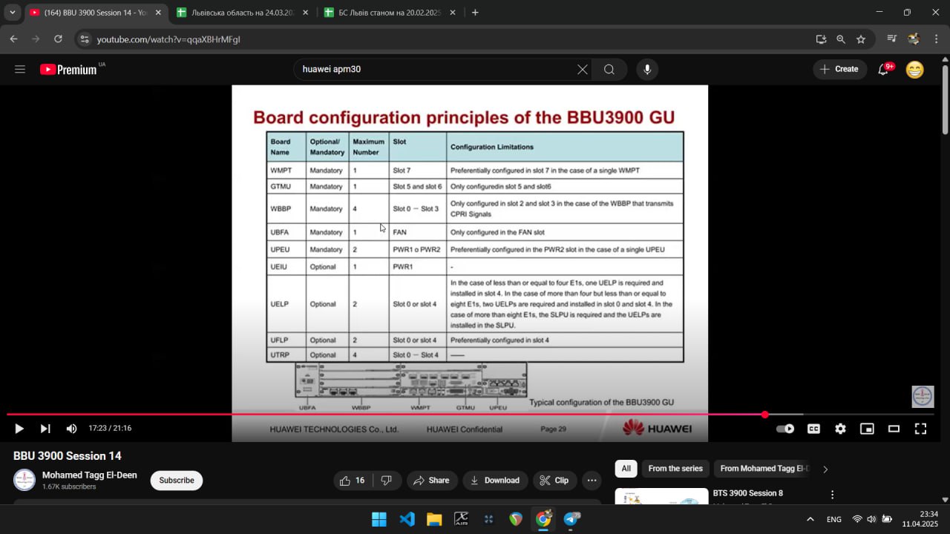This screenshot has height=534, width=950.
Task: Download the video
Action: [495, 481]
